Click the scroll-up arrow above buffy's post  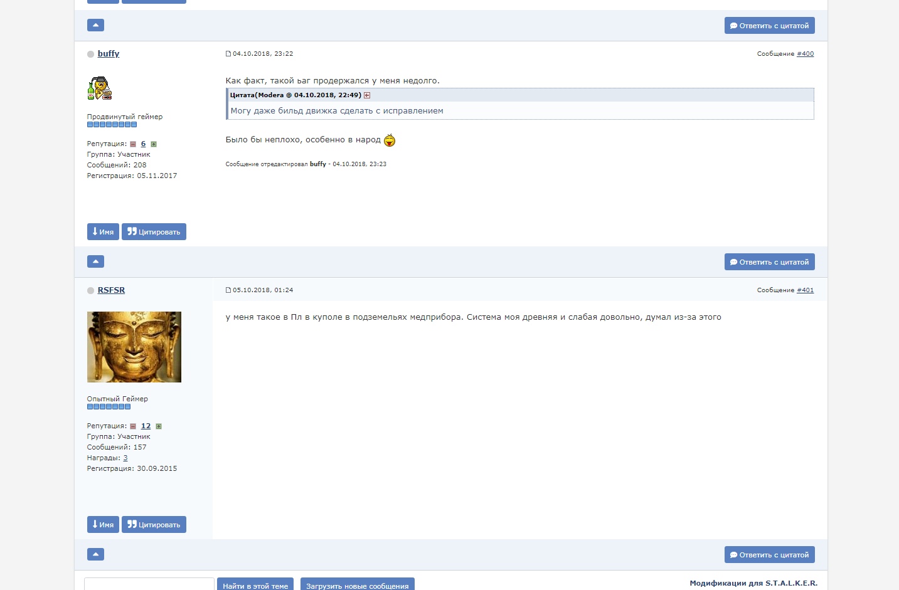click(95, 25)
